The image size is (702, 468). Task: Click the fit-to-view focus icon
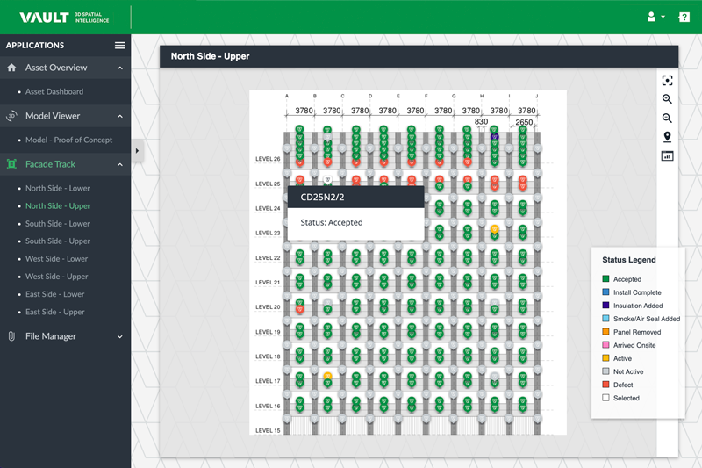point(667,80)
